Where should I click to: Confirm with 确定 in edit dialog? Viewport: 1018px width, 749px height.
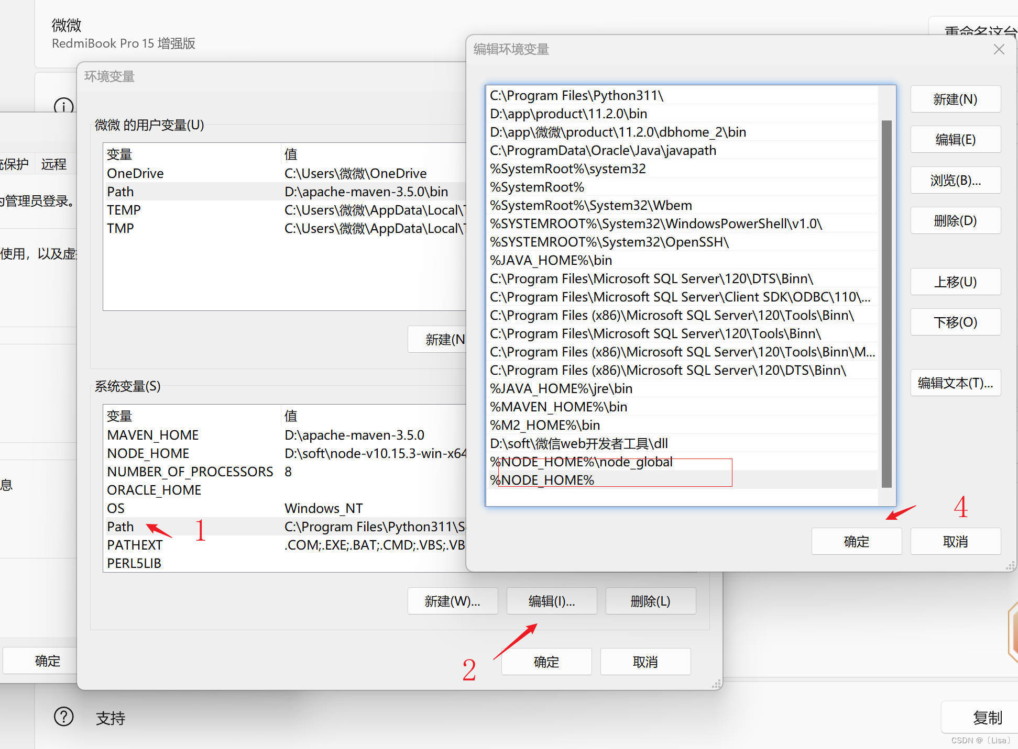856,542
